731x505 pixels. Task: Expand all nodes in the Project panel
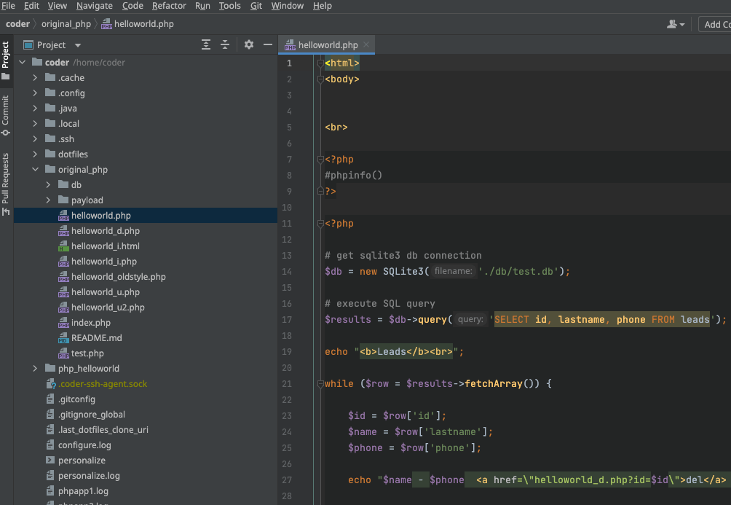coord(206,44)
